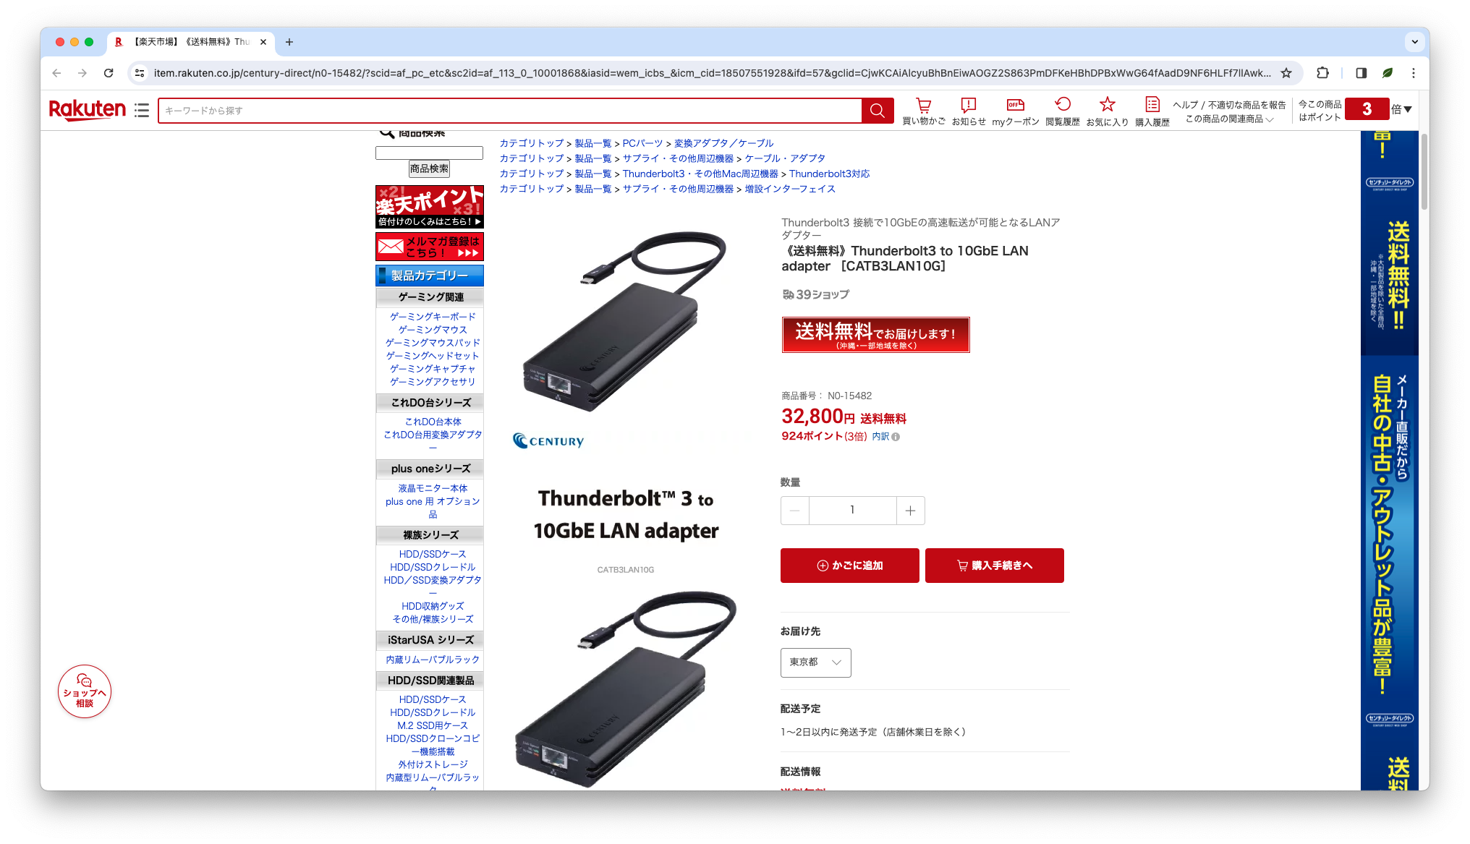Screen dimensions: 1470x844
Task: Decrease quantity with the minus button
Action: pos(795,511)
